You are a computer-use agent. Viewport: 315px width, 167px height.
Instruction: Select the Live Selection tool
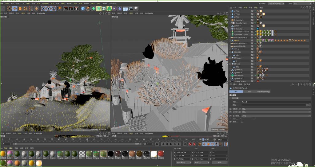pos(10,9)
